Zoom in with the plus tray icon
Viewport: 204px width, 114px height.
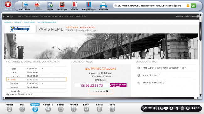pyautogui.click(x=171, y=108)
